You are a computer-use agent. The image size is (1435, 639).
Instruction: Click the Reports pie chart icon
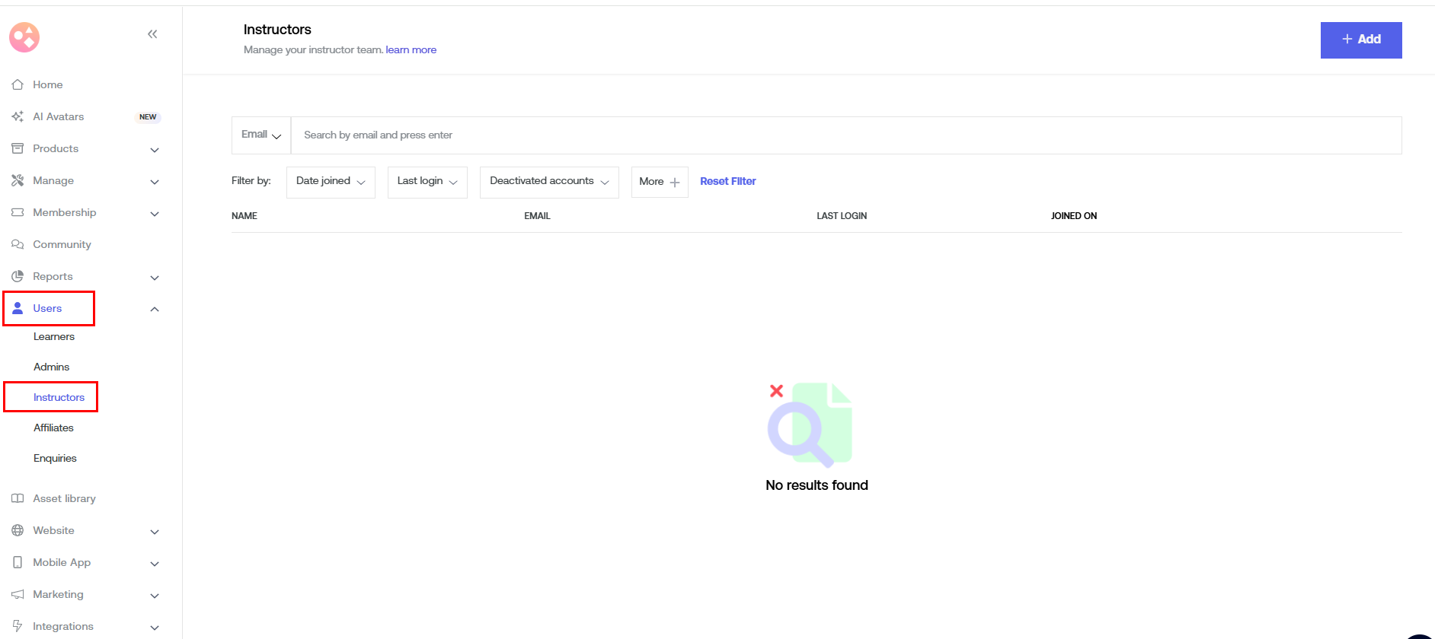[x=18, y=276]
